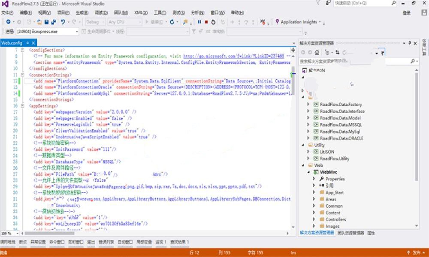429x257 pixels.
Task: Click the Continue debugging button
Action: point(154,22)
